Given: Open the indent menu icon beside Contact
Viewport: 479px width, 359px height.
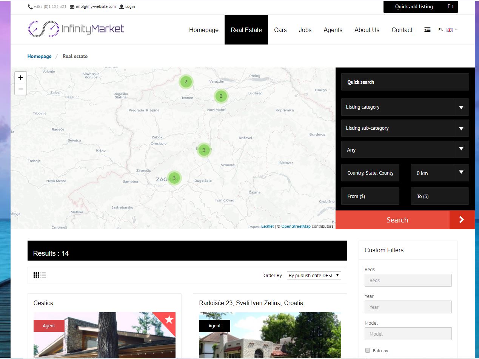Looking at the screenshot, I should click(427, 30).
